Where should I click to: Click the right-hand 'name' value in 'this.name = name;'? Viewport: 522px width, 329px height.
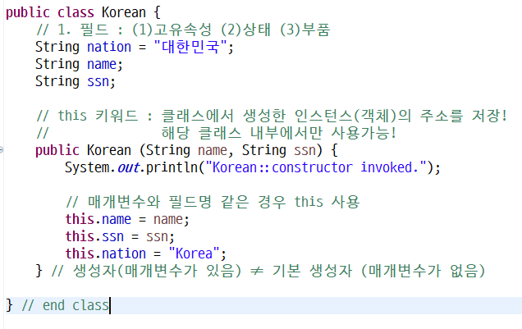(167, 220)
